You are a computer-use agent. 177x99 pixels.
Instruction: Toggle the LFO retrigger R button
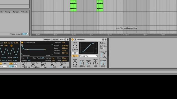point(11,46)
